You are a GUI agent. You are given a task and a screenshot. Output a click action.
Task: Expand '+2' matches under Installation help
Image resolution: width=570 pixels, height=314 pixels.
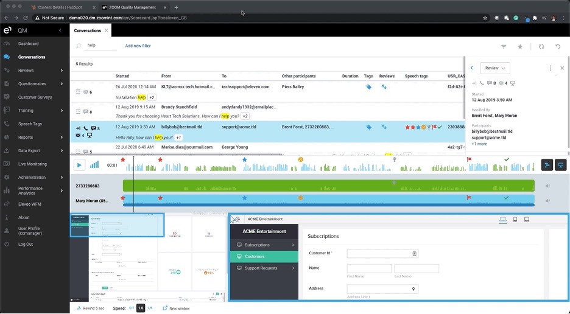point(152,97)
